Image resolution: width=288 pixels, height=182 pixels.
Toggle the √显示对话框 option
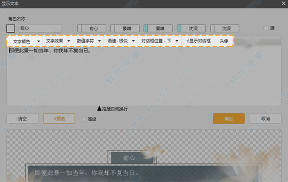coord(199,41)
